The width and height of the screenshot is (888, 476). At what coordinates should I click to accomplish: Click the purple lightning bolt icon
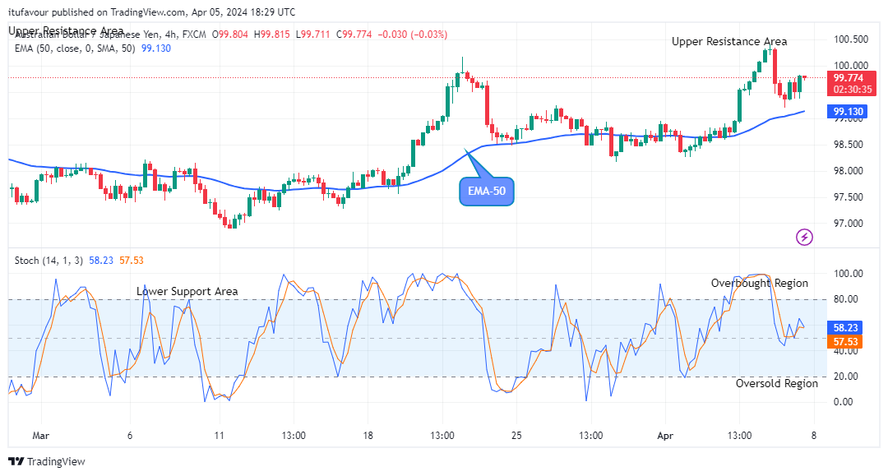pos(804,237)
